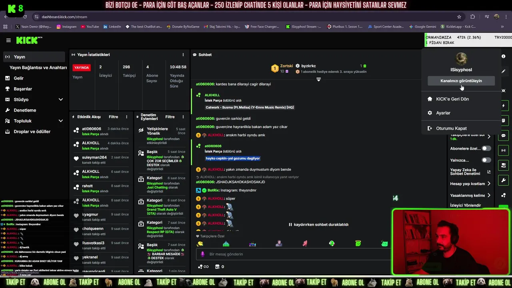Click the lightning bolt quick actions icon
Viewport: 512px width, 288px height.
click(x=503, y=106)
